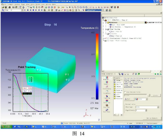This screenshot has width=163, height=137.
Task: Open the Tools menu
Action: (32, 4)
